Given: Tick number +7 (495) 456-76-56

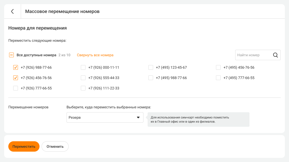Looking at the screenshot, I should click(218, 67).
